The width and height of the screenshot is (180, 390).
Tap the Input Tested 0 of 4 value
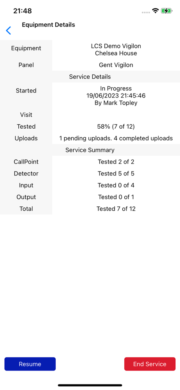click(116, 185)
